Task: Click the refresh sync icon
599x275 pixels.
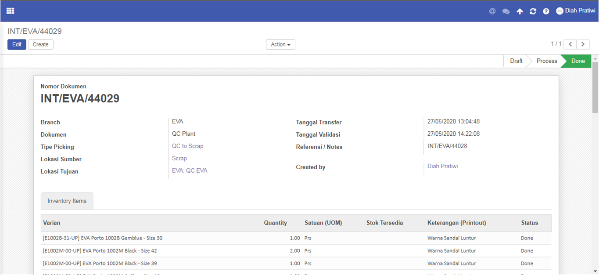Action: click(x=533, y=11)
